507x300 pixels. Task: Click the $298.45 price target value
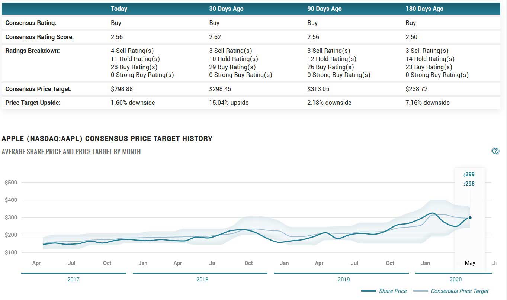pyautogui.click(x=220, y=89)
